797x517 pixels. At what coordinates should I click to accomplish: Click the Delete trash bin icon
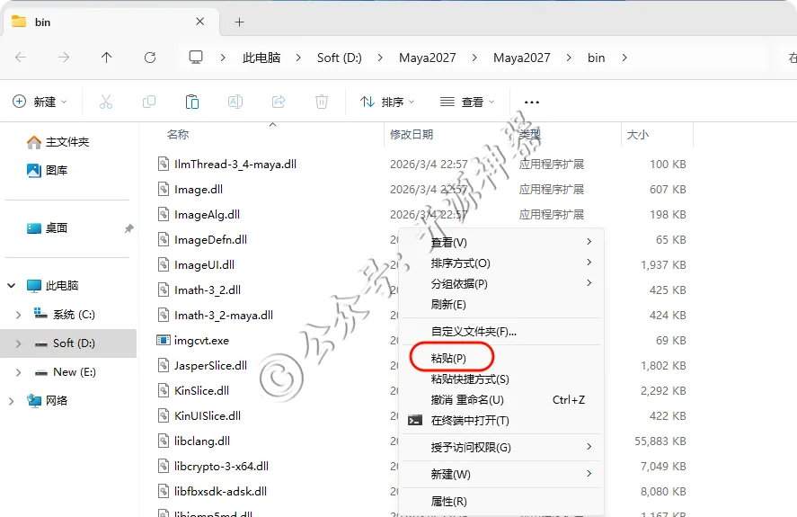click(x=322, y=103)
